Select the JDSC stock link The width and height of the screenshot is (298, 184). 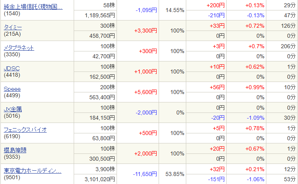coord(12,68)
